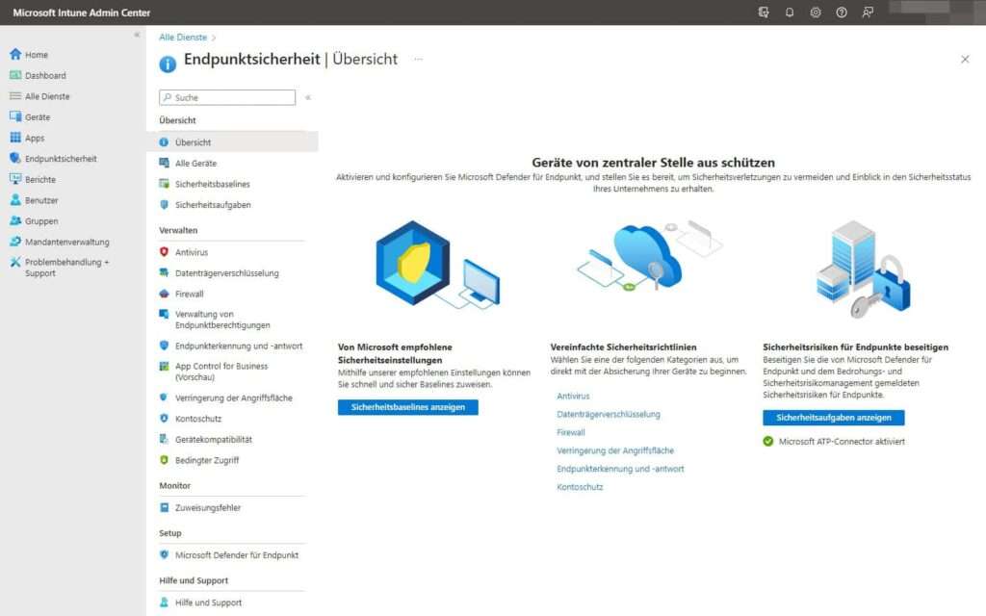Image resolution: width=986 pixels, height=616 pixels.
Task: Open the Antivirus section icon in sidebar
Action: pyautogui.click(x=164, y=251)
